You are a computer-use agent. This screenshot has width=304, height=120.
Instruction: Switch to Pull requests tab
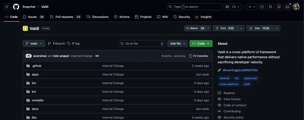coord(65,17)
